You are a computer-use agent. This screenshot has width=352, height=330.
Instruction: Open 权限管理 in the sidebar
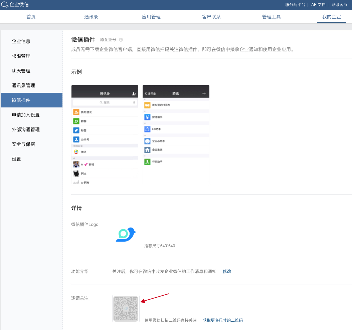21,56
